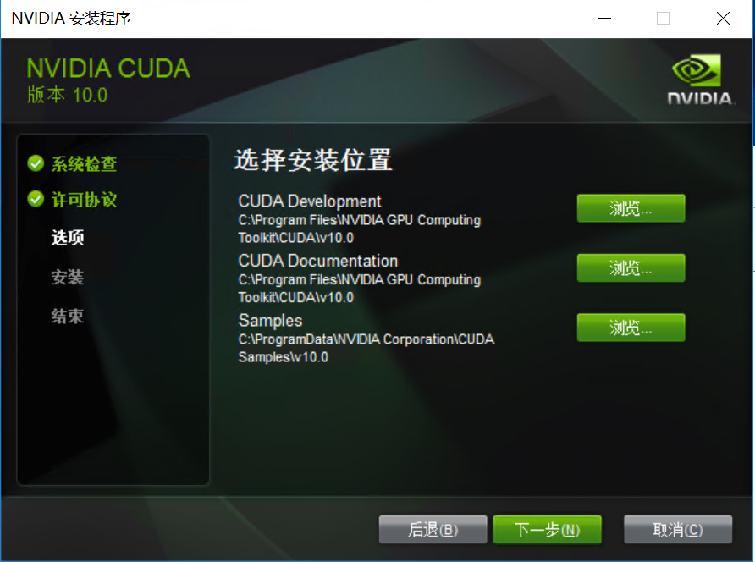Screen dimensions: 755x562
Task: Click the NVIDIA eye logo icon
Action: 697,71
